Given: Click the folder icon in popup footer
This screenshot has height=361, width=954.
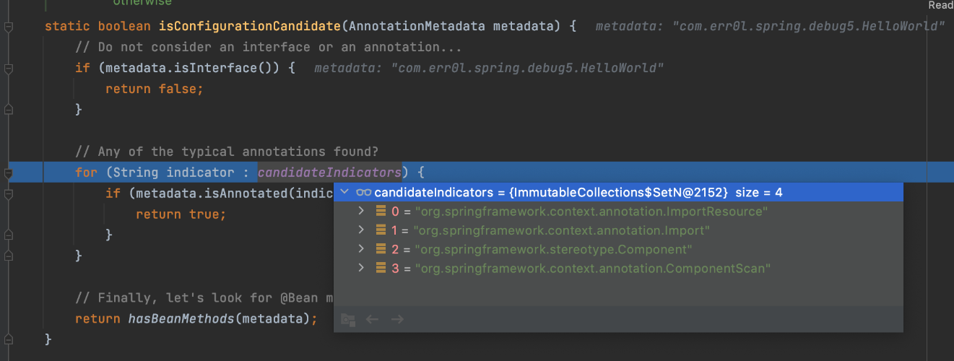Looking at the screenshot, I should 348,319.
